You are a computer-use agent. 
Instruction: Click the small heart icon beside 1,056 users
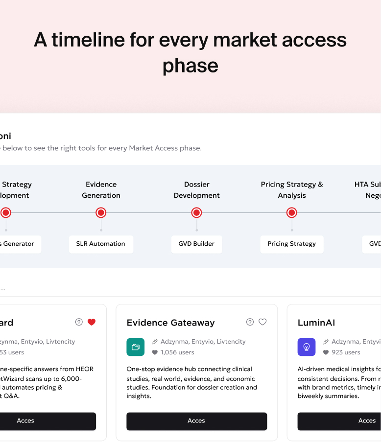pyautogui.click(x=155, y=352)
